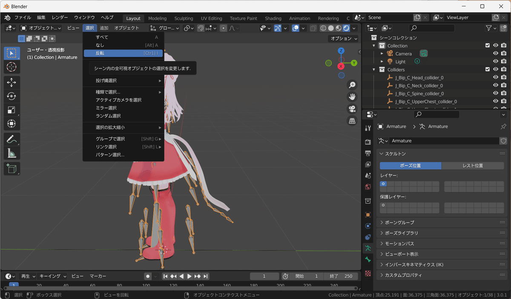511x299 pixels.
Task: Click the Blender logo menu icon
Action: tap(7, 18)
